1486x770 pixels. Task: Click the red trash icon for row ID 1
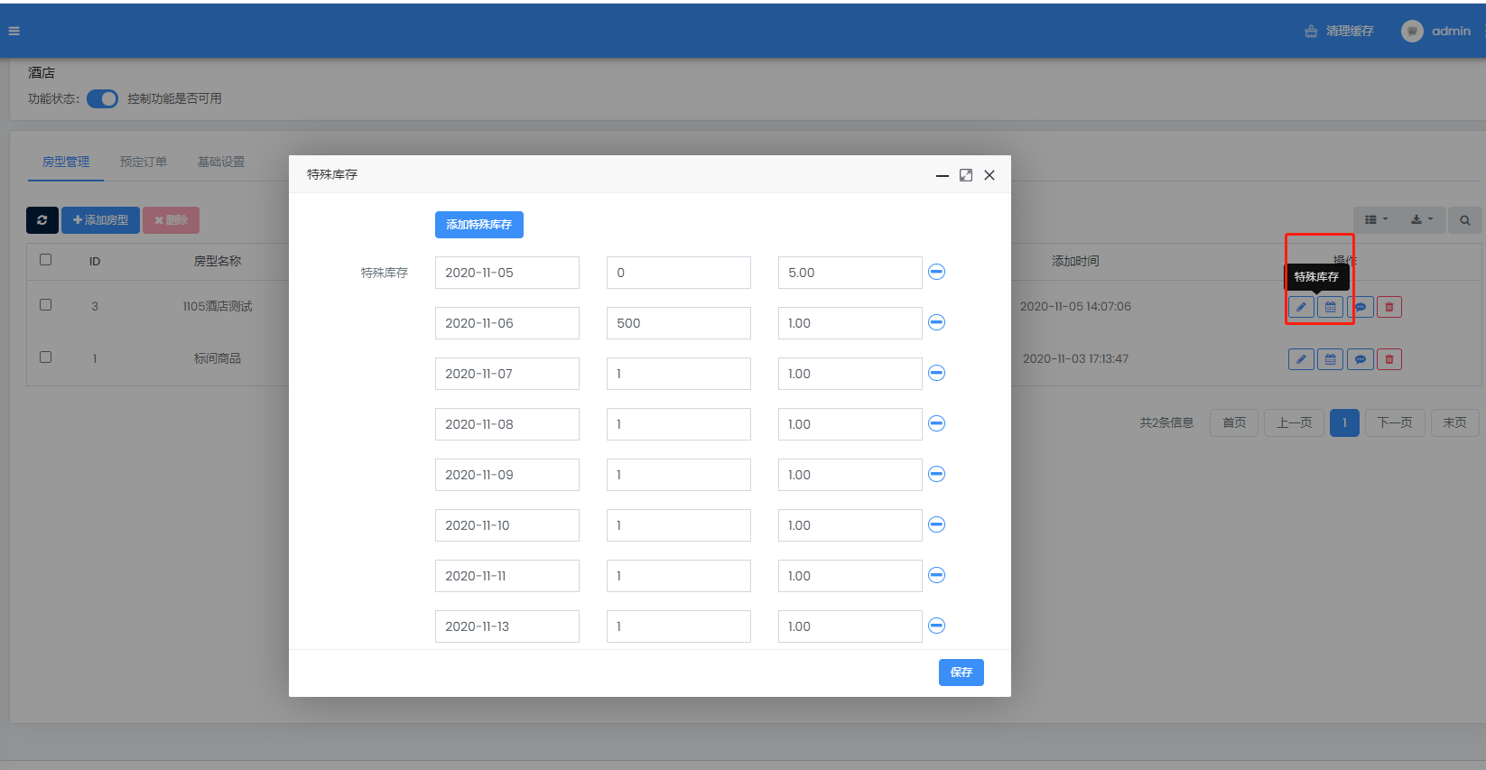(1388, 359)
